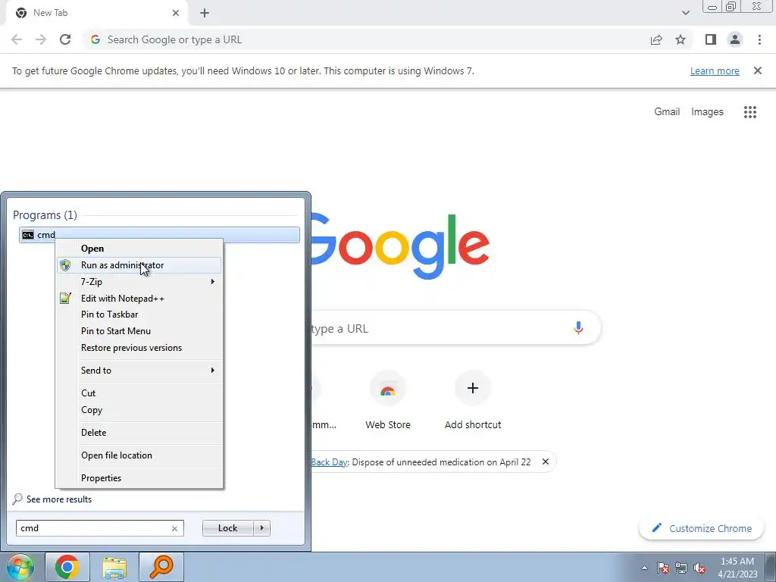The image size is (776, 582).
Task: Dismiss the Windows 7 update infobar
Action: pyautogui.click(x=757, y=70)
